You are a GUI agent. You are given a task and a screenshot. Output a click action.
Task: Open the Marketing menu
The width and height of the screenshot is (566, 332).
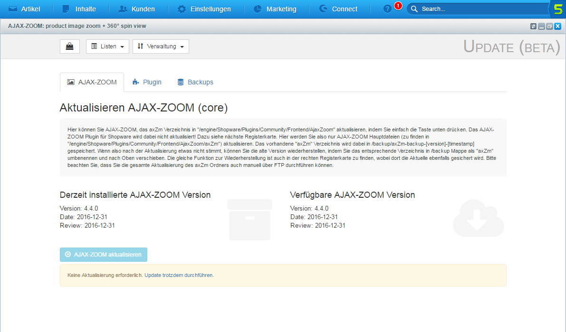click(275, 9)
